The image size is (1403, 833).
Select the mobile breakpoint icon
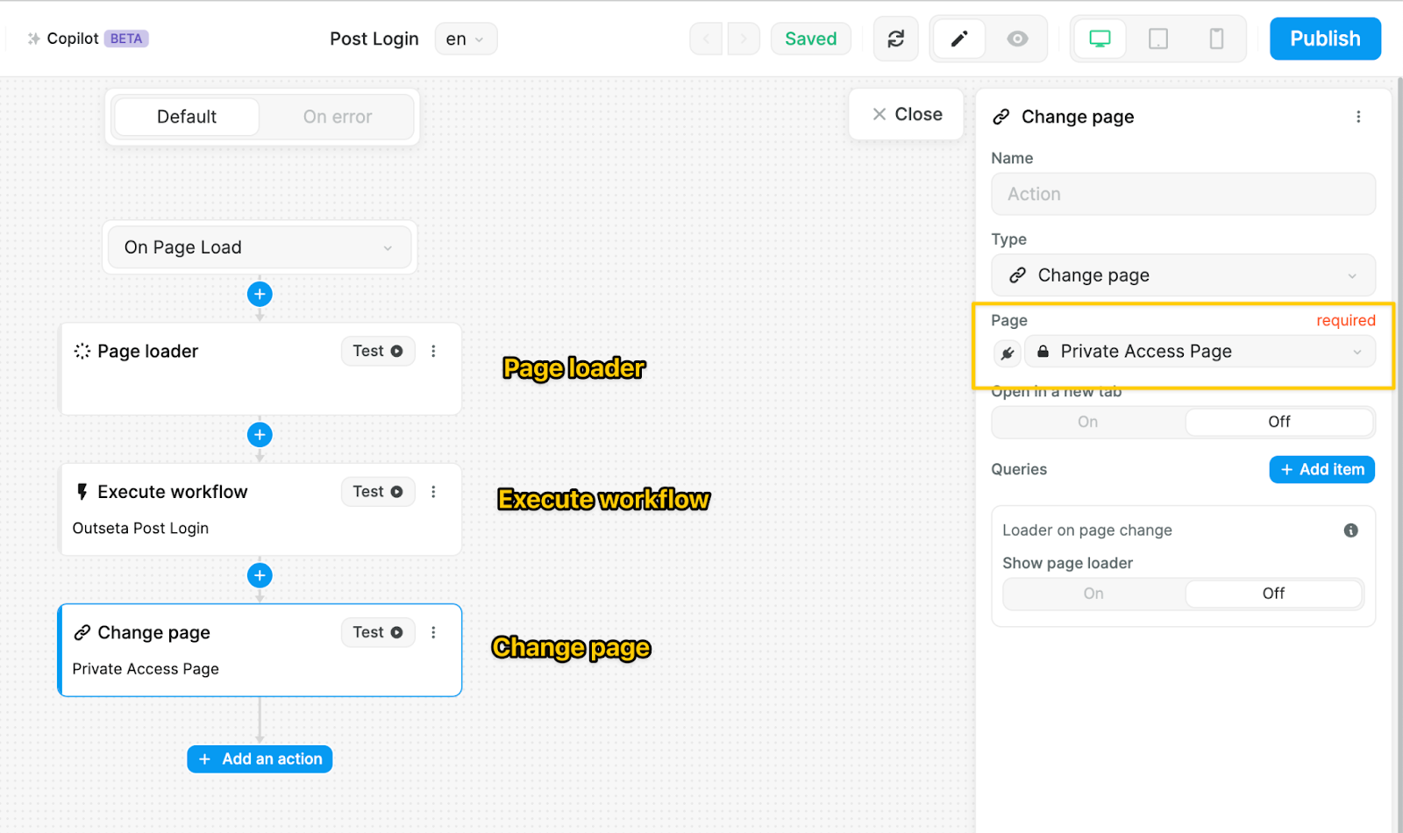[x=1215, y=39]
